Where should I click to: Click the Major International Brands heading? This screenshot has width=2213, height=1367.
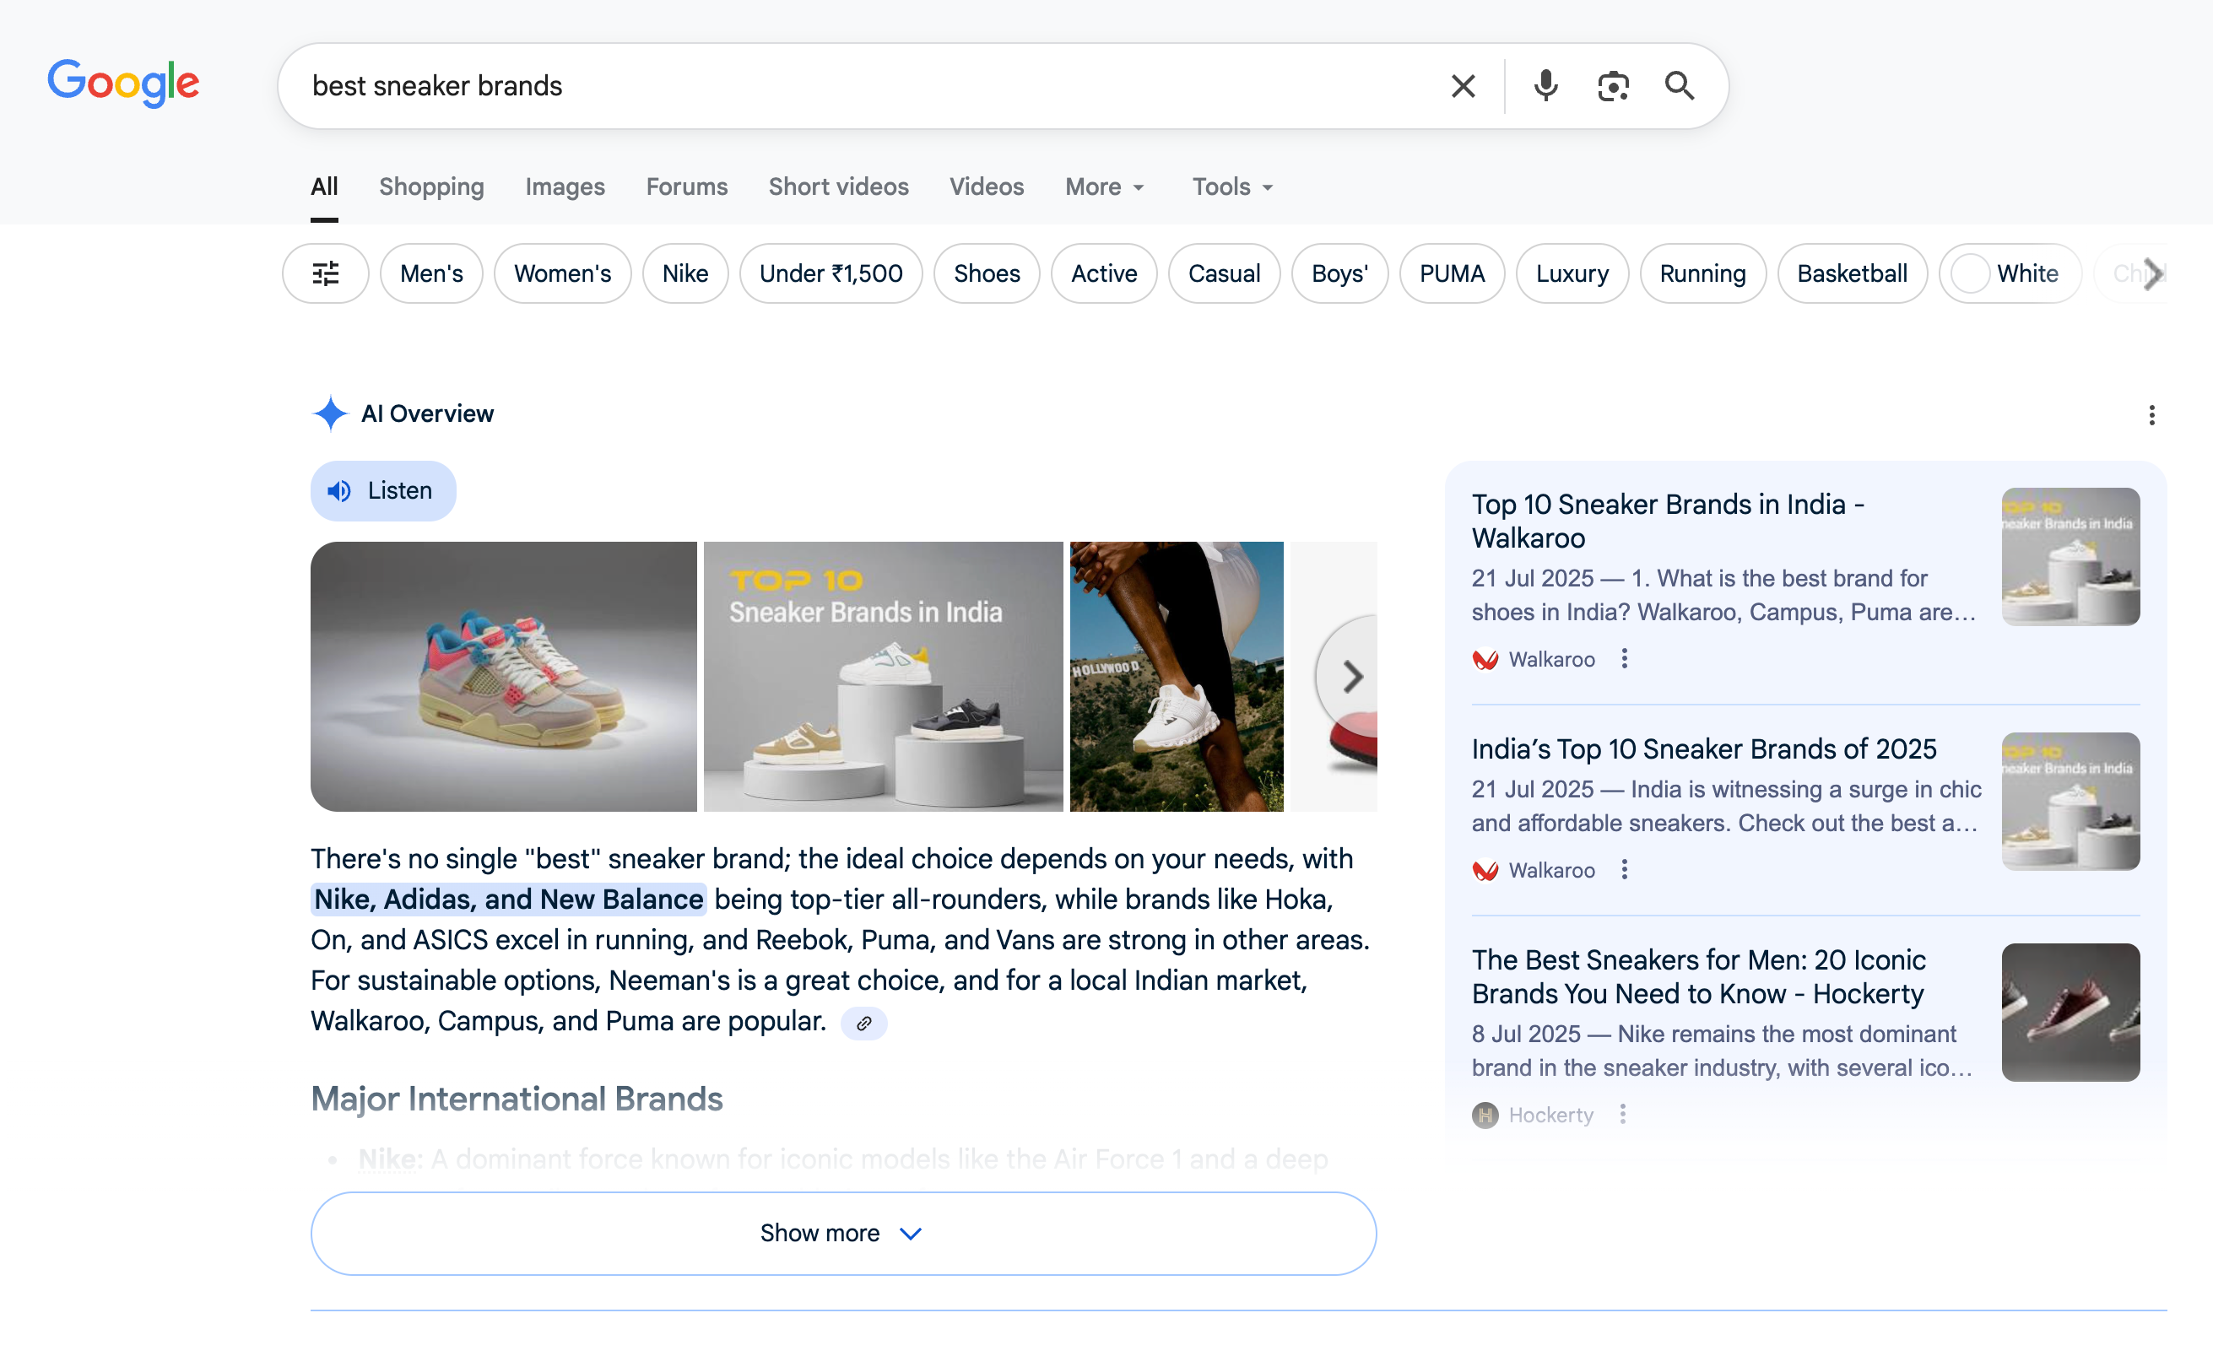click(x=517, y=1099)
